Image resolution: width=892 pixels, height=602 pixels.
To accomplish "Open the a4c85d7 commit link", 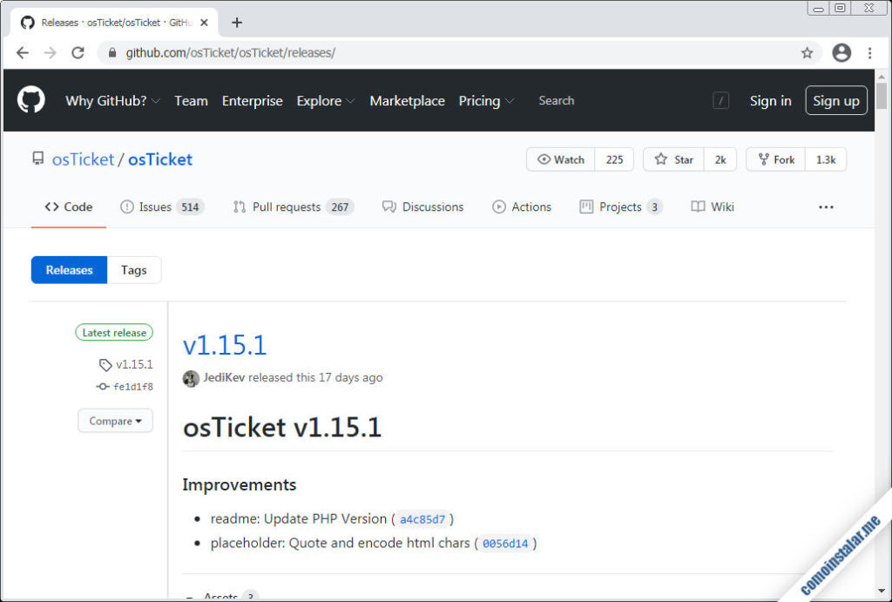I will click(422, 518).
